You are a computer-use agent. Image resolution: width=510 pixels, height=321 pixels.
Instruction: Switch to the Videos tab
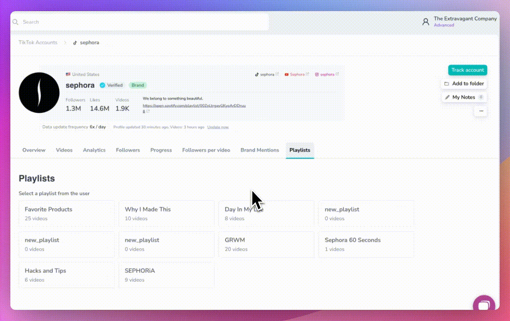[x=64, y=150]
